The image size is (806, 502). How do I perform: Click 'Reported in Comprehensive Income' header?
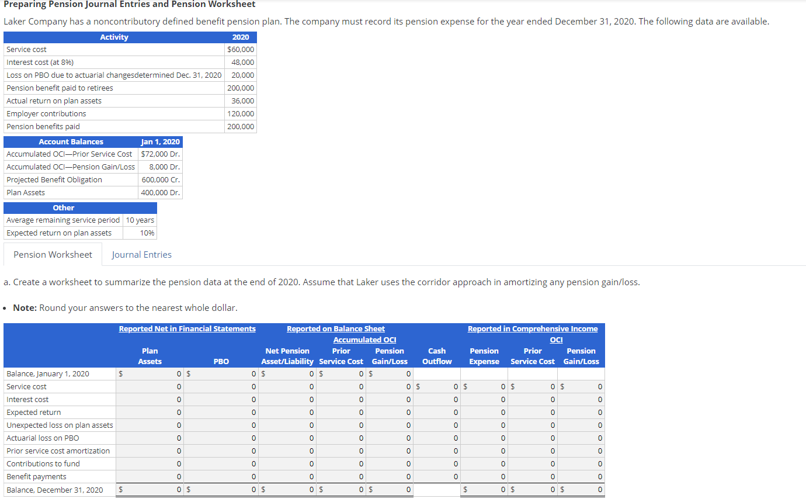533,329
